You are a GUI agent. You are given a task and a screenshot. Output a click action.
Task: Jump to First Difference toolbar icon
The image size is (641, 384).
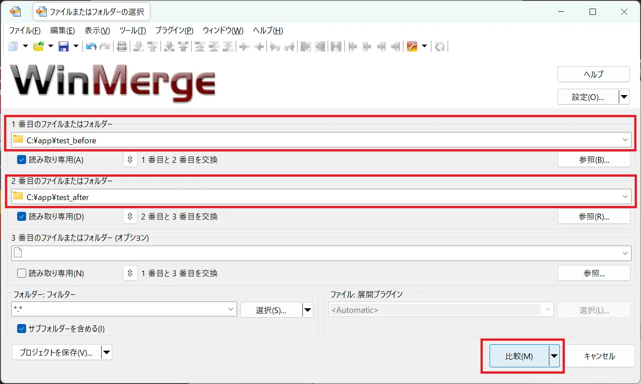(x=200, y=46)
